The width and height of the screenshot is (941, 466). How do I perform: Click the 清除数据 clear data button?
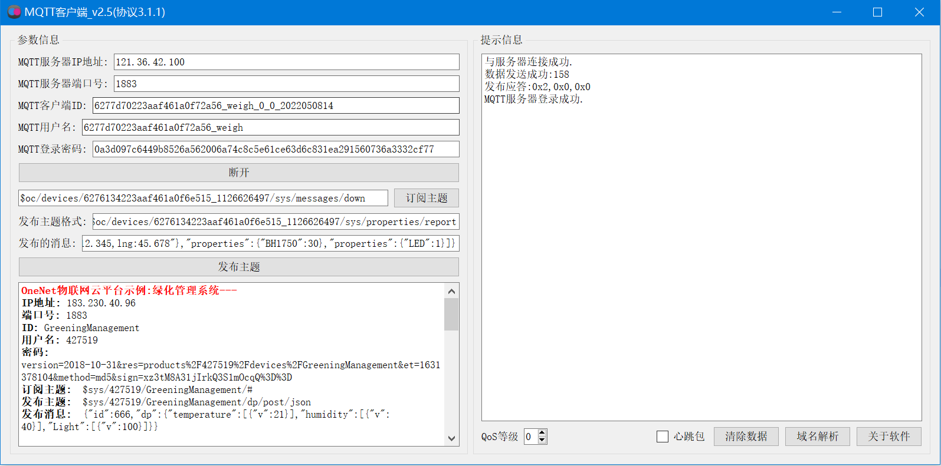point(746,437)
